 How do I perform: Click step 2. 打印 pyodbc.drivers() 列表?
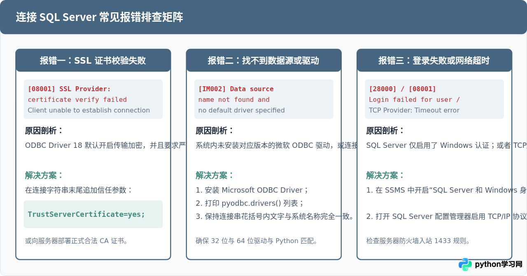[250, 203]
